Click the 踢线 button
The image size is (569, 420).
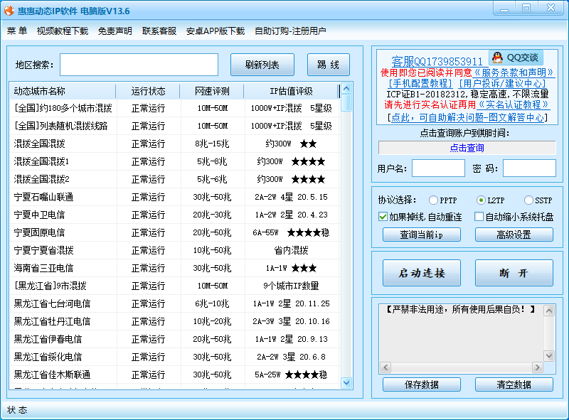coord(329,65)
